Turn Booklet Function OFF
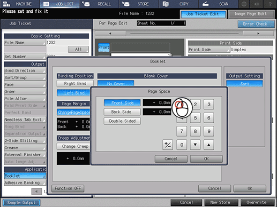The image size is (277, 207). [68, 188]
